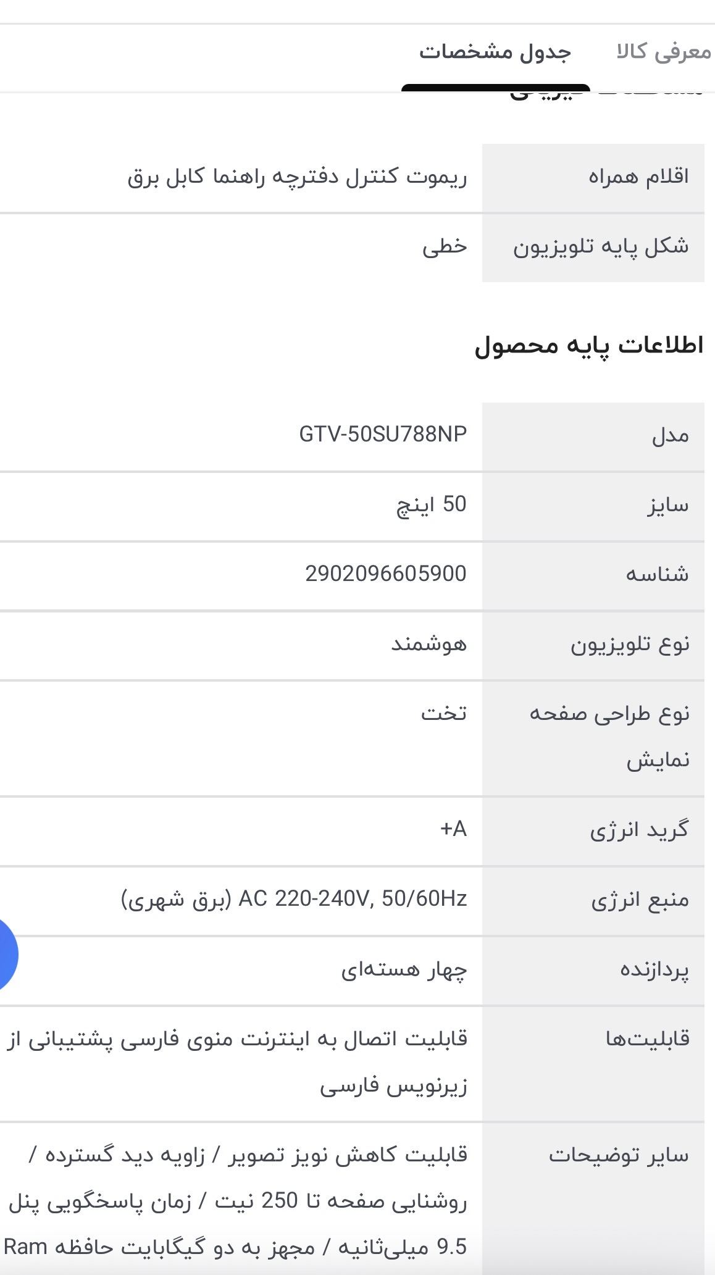Click the شناسه row label
715x1275 pixels.
click(x=657, y=575)
